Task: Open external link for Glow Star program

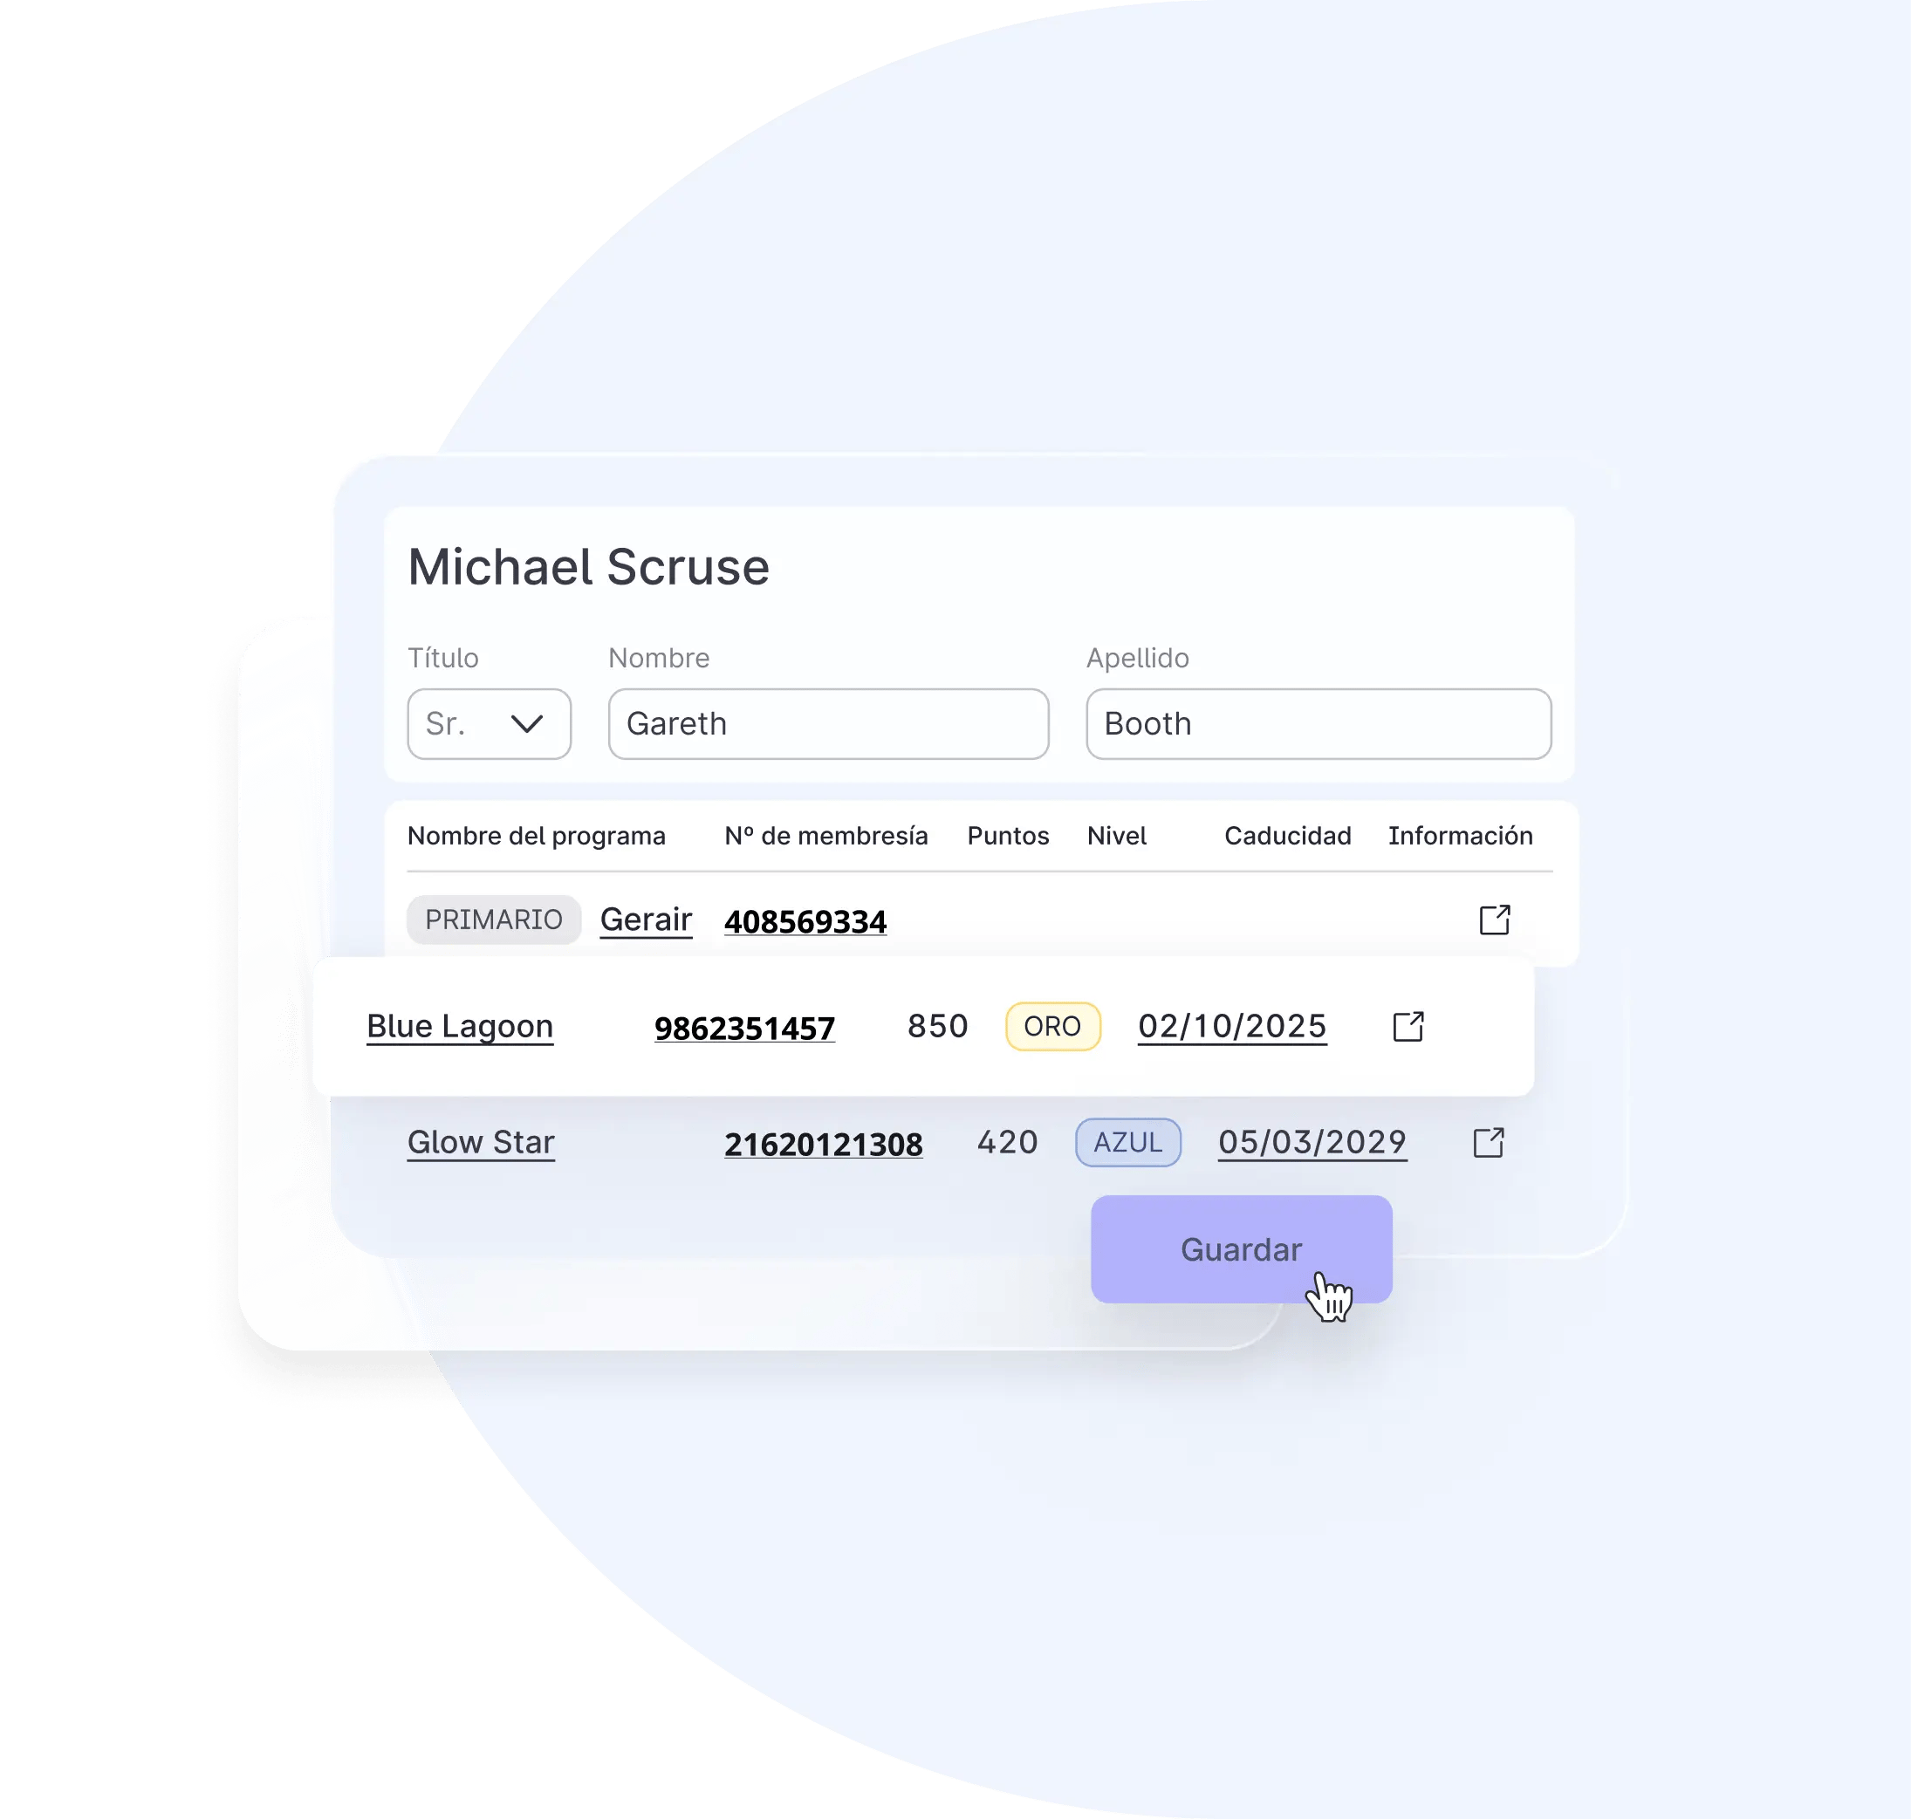Action: click(1486, 1140)
